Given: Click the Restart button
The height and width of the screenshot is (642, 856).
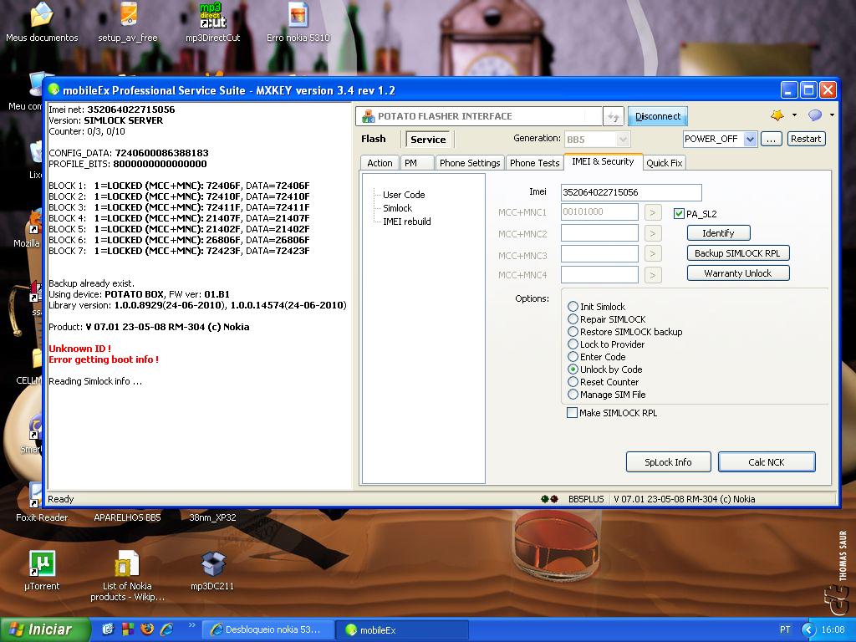Looking at the screenshot, I should (x=806, y=140).
